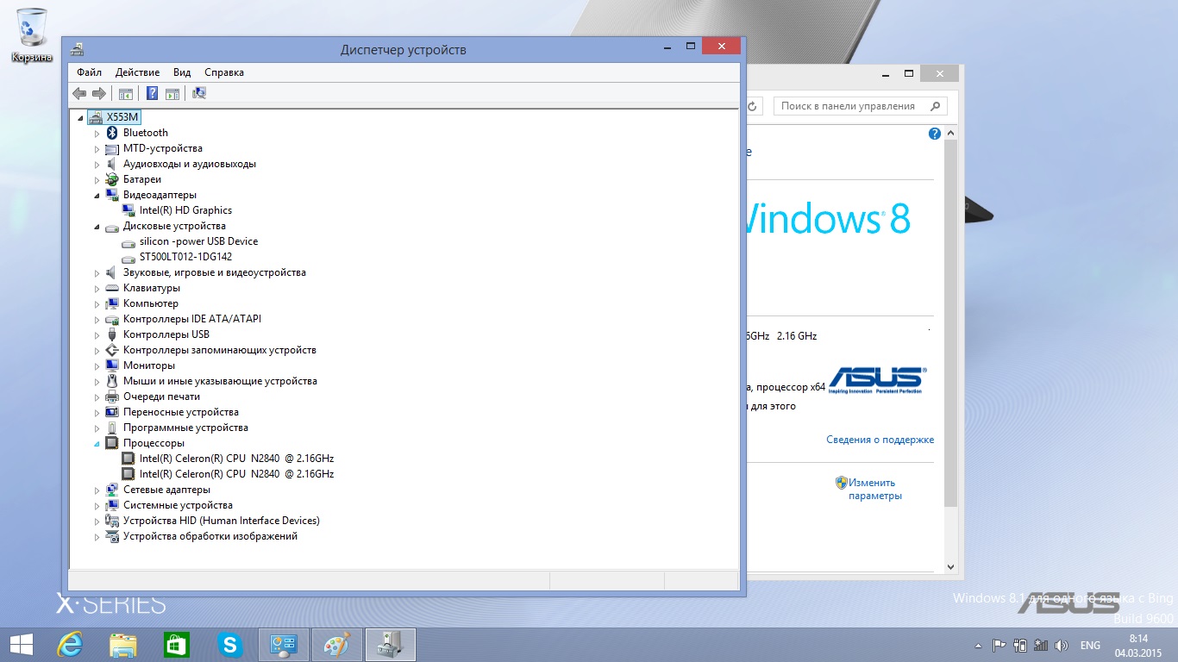Open the taskbar clock showing 8:14
The height and width of the screenshot is (662, 1178).
1138,645
